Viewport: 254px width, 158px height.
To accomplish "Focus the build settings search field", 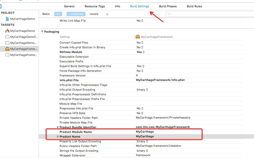I will pyautogui.click(x=210, y=14).
